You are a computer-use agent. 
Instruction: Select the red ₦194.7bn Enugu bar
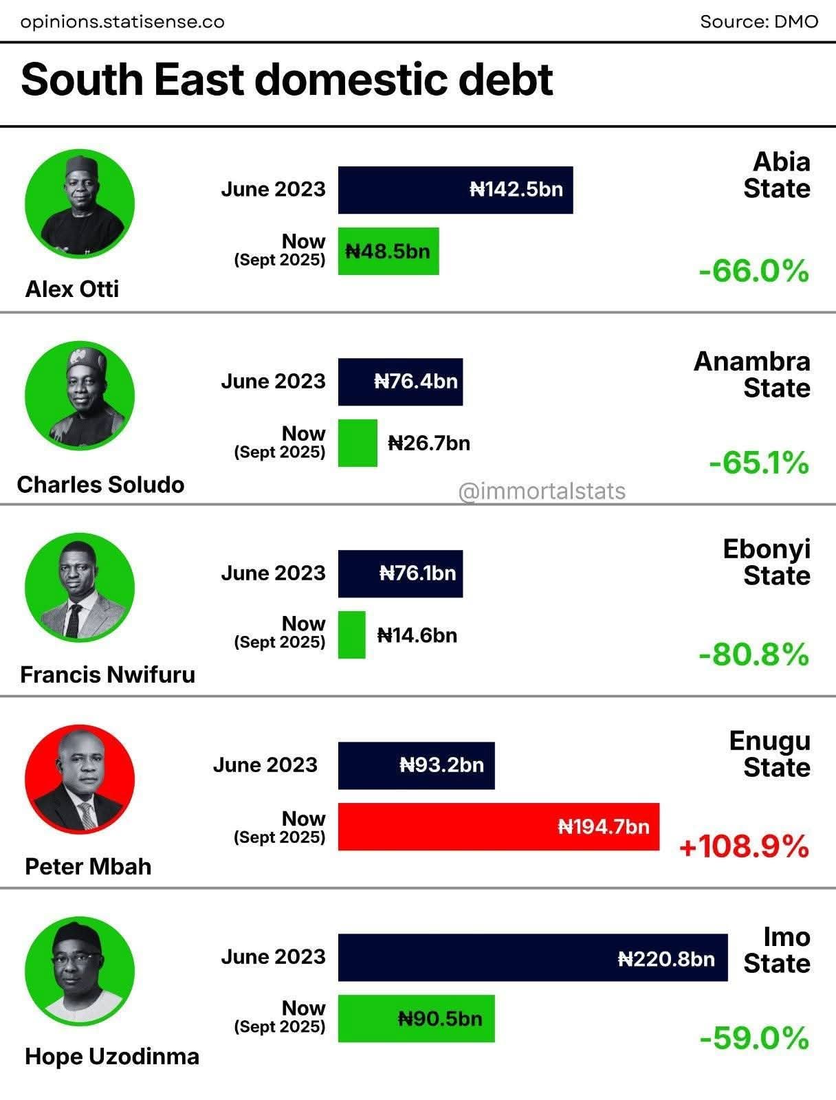click(498, 826)
